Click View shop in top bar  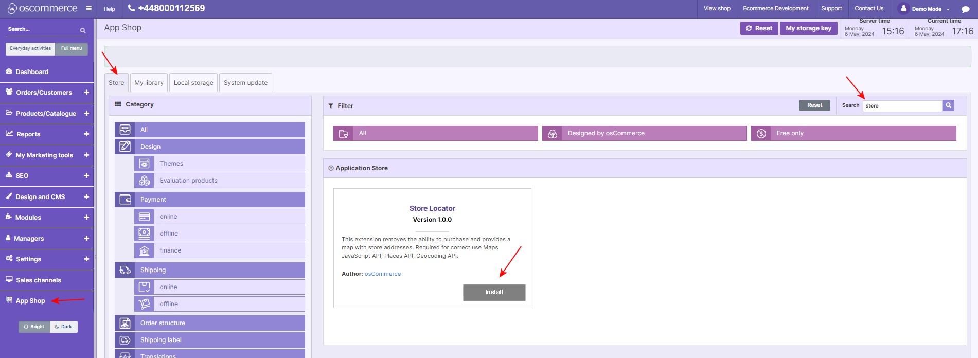coord(717,8)
